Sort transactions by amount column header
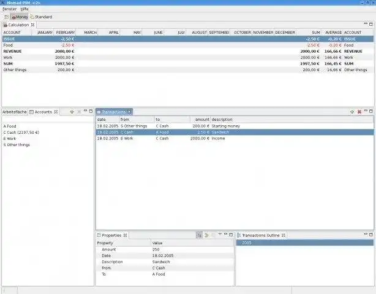 200,120
